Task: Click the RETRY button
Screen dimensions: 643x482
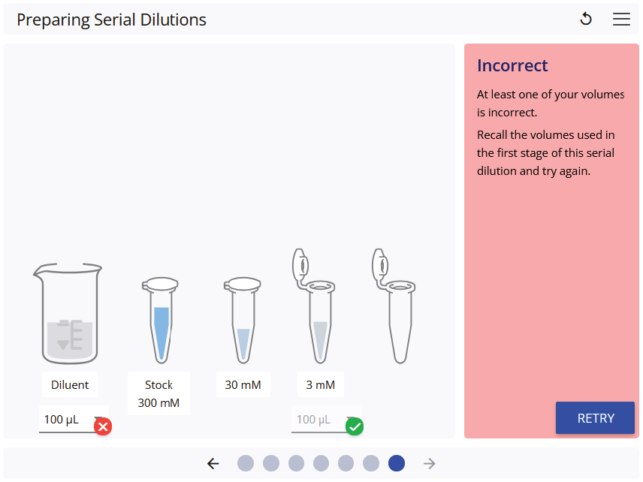Action: point(595,417)
